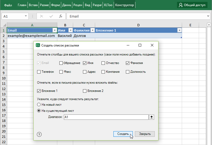Image resolution: width=212 pixels, height=145 pixels.
Task: Open the Name Box dropdown arrow
Action: 26,16
